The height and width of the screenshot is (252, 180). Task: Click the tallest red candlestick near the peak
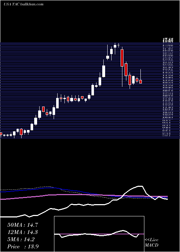(x=122, y=58)
